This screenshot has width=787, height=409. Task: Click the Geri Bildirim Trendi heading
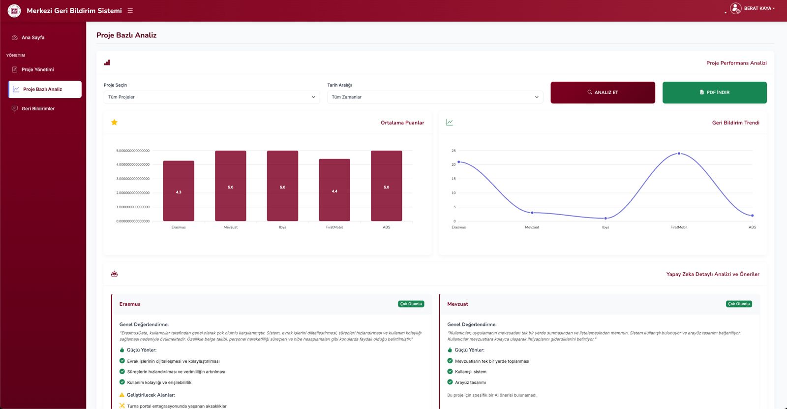click(x=736, y=123)
